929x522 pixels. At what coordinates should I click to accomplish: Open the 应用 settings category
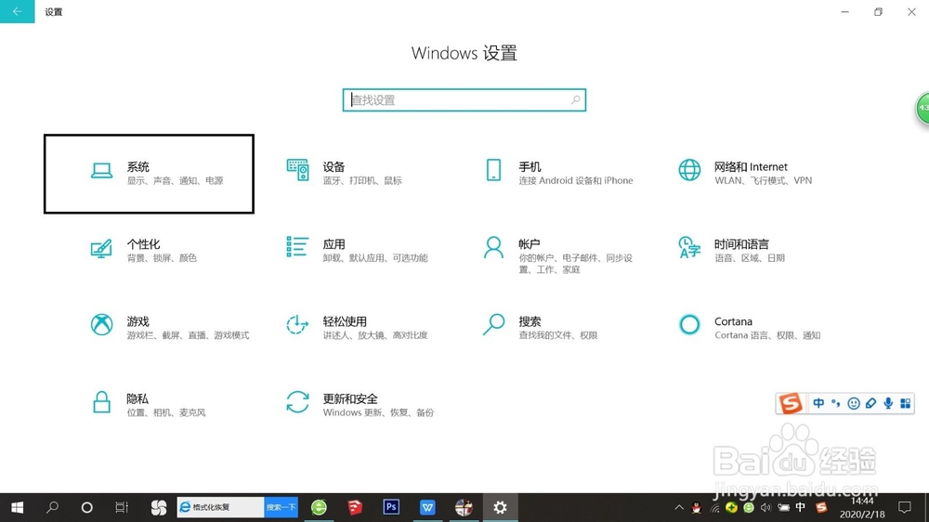(x=356, y=250)
